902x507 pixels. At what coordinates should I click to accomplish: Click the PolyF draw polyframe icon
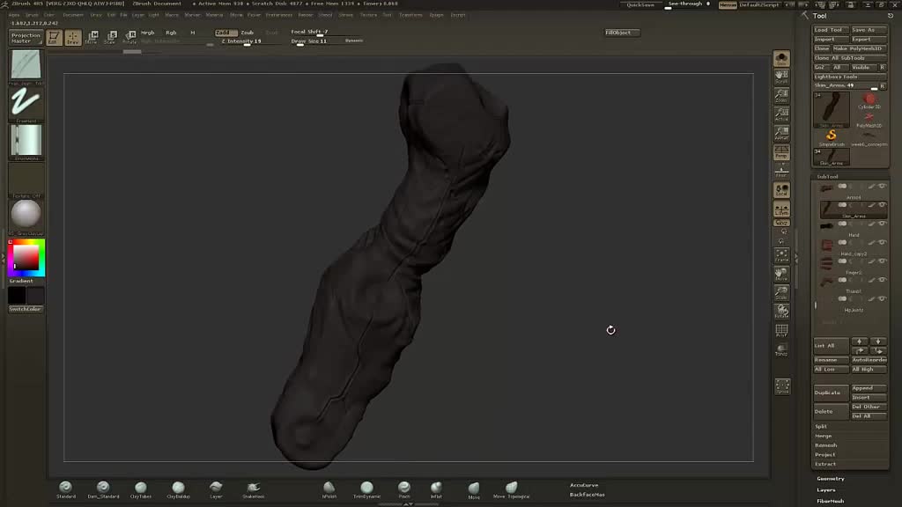[x=781, y=331]
